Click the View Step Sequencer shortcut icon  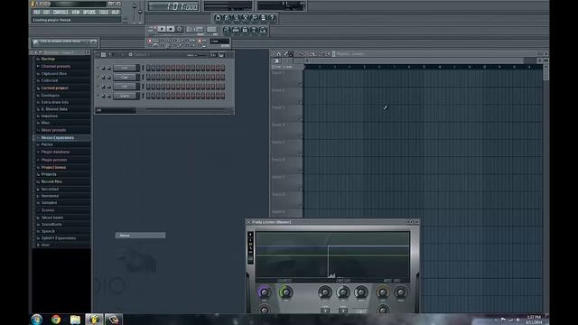(236, 30)
